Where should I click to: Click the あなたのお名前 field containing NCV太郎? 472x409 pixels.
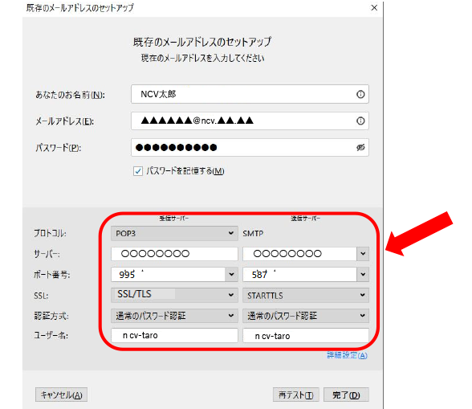click(x=250, y=94)
